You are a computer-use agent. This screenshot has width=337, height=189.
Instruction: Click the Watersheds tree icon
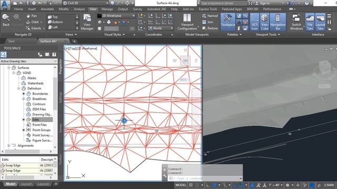tap(24, 83)
